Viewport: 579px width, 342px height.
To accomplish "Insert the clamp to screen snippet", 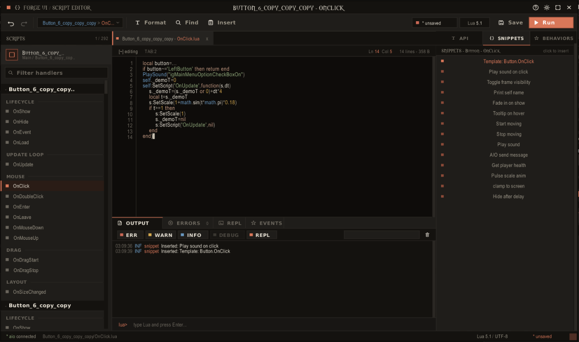I will (x=507, y=186).
